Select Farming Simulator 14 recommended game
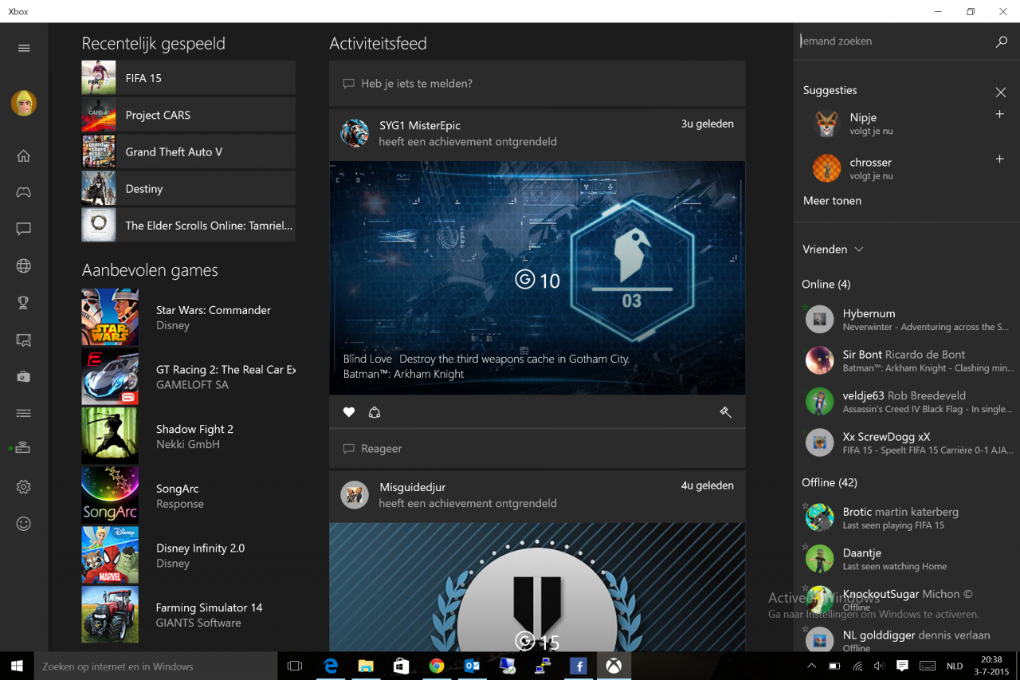This screenshot has width=1020, height=680. click(188, 615)
